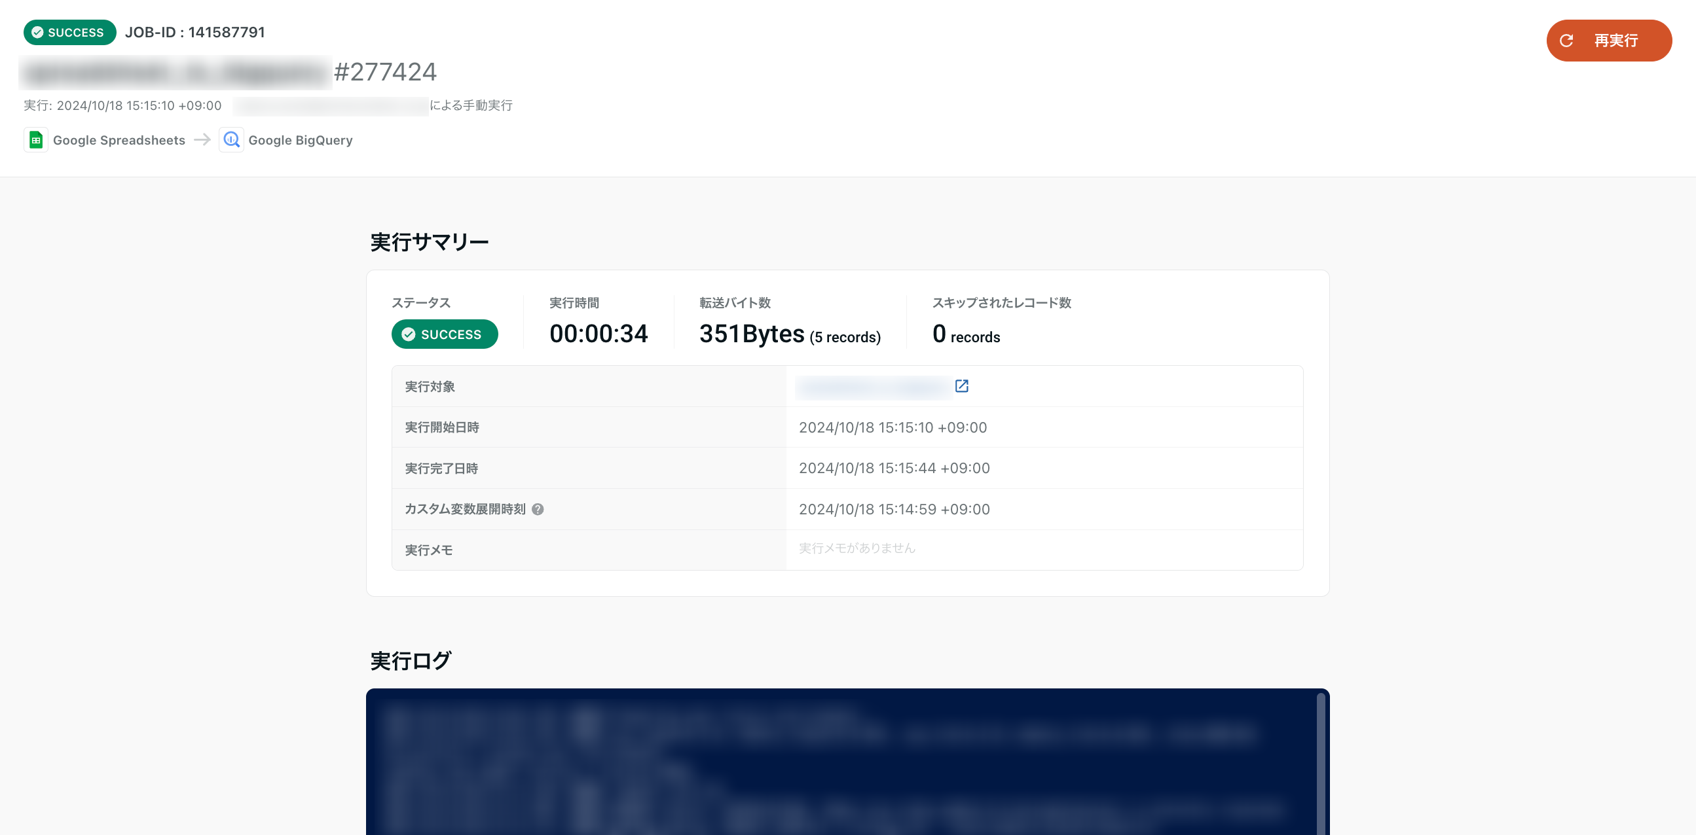Click the Google BigQuery label
The height and width of the screenshot is (835, 1696).
(x=300, y=140)
